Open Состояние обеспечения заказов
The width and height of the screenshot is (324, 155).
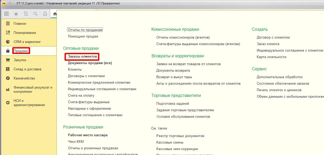click(x=283, y=83)
